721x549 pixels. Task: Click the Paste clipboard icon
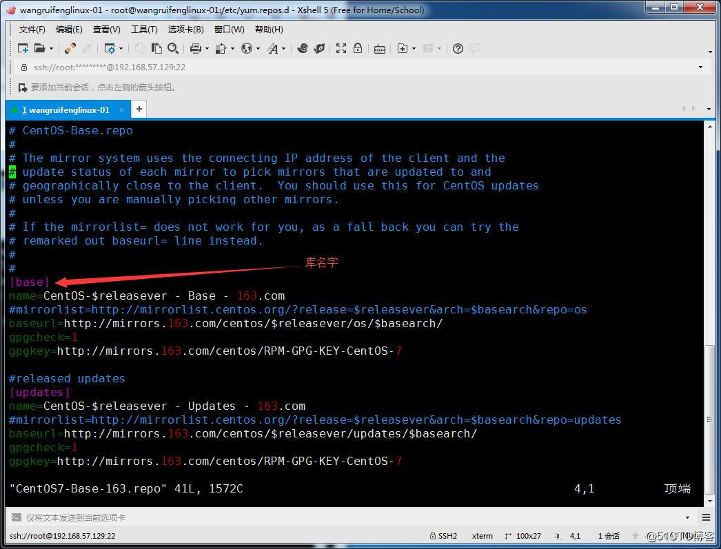(156, 48)
